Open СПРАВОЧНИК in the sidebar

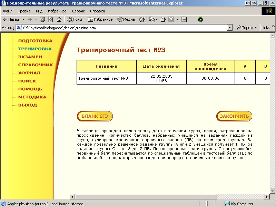click(36, 65)
